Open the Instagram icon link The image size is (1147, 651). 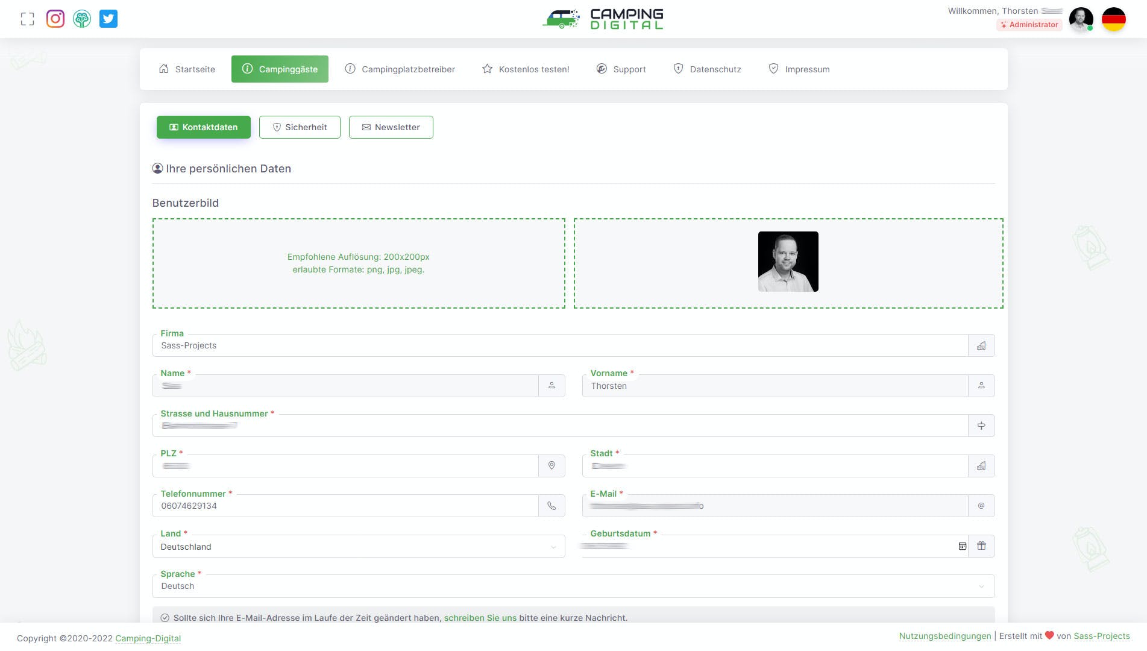click(x=55, y=19)
